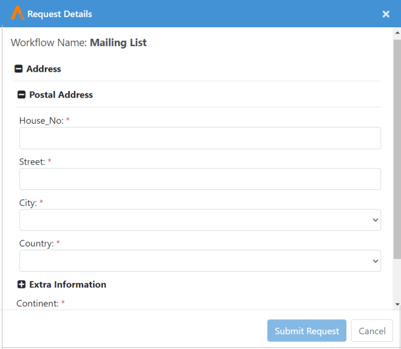Click the Continent field label

[x=37, y=303]
